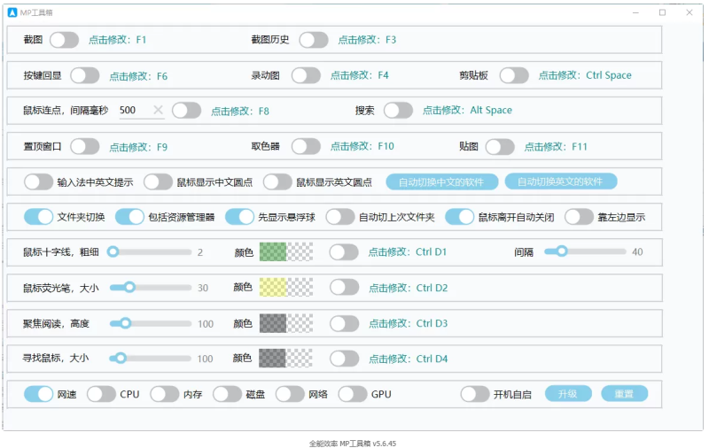Screen dimensions: 709x448
Task: Enable the 磁盘 disk toggle
Action: tap(228, 394)
